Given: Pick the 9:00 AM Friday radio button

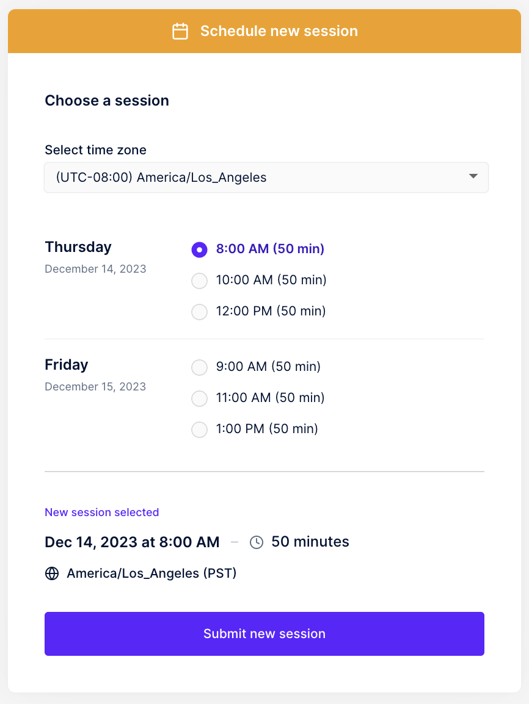Looking at the screenshot, I should (199, 367).
